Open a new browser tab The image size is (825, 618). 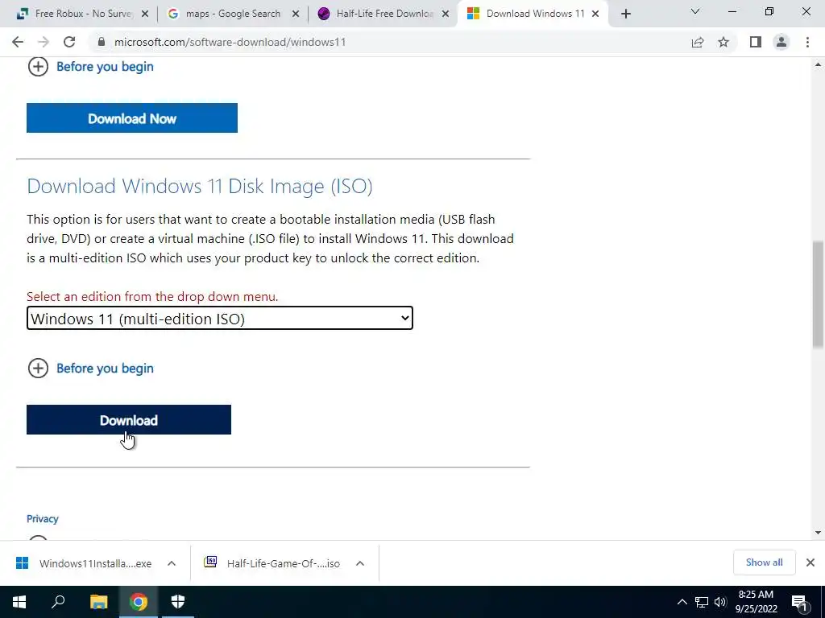[x=625, y=14]
